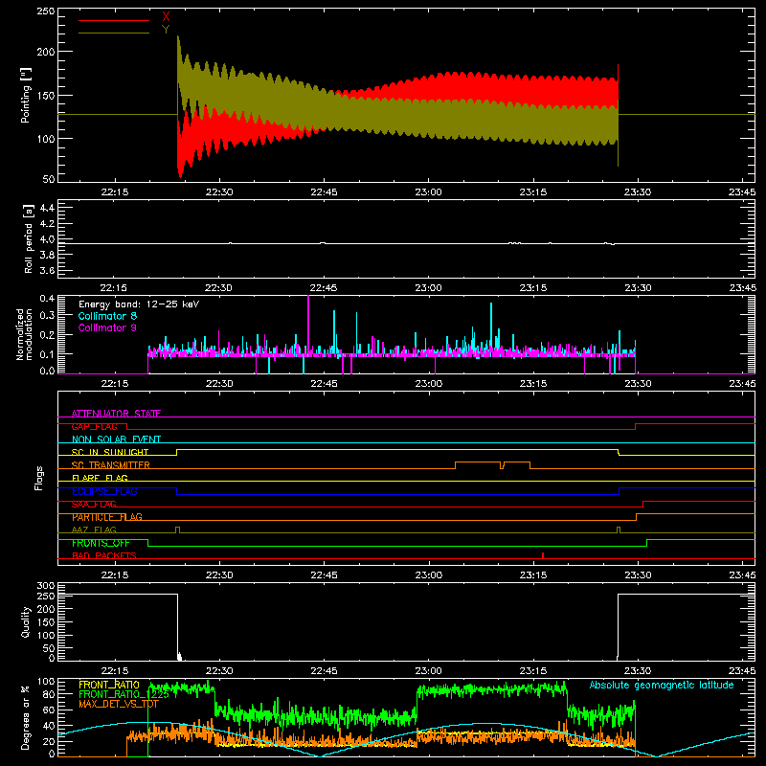Select the SC_IN_SUNLIGHT flag label
The image size is (766, 766).
pos(110,452)
